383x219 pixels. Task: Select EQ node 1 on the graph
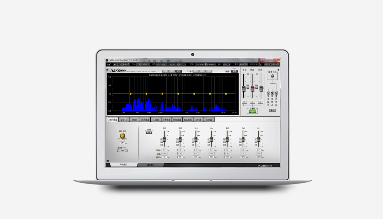(131, 94)
